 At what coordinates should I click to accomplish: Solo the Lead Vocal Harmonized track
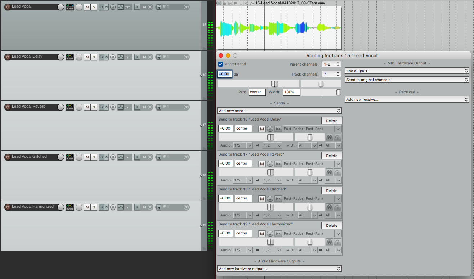coord(94,207)
